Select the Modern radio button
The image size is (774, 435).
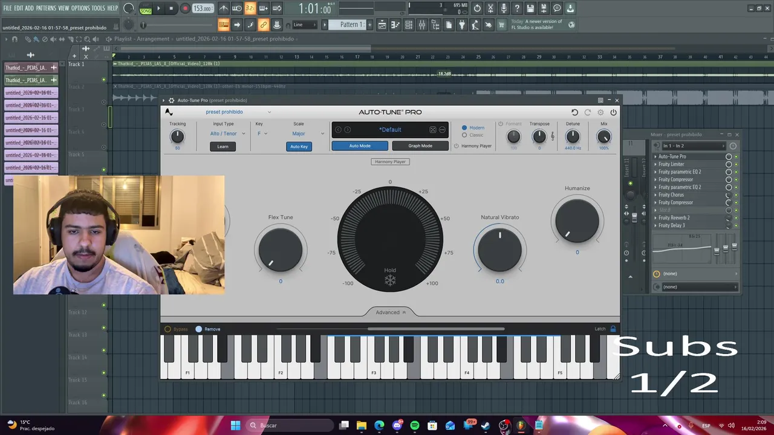[x=464, y=128]
